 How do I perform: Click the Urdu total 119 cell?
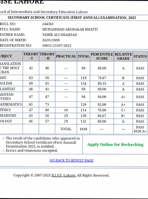pos(83,78)
